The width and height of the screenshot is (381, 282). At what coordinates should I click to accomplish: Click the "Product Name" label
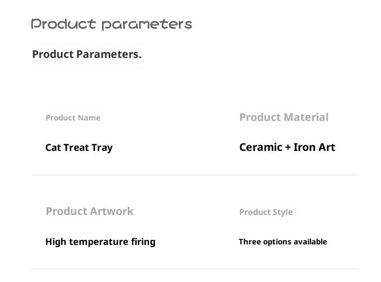tap(73, 118)
